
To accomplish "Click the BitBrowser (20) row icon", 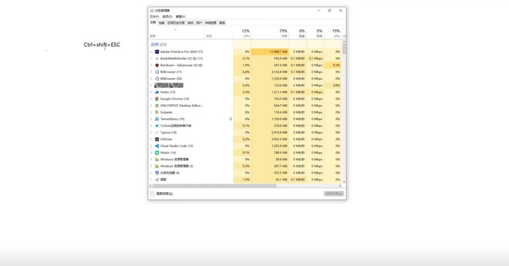I will (x=157, y=79).
